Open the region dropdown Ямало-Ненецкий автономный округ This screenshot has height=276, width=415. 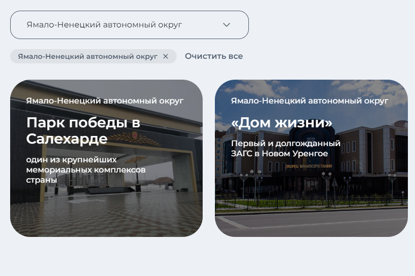point(130,25)
